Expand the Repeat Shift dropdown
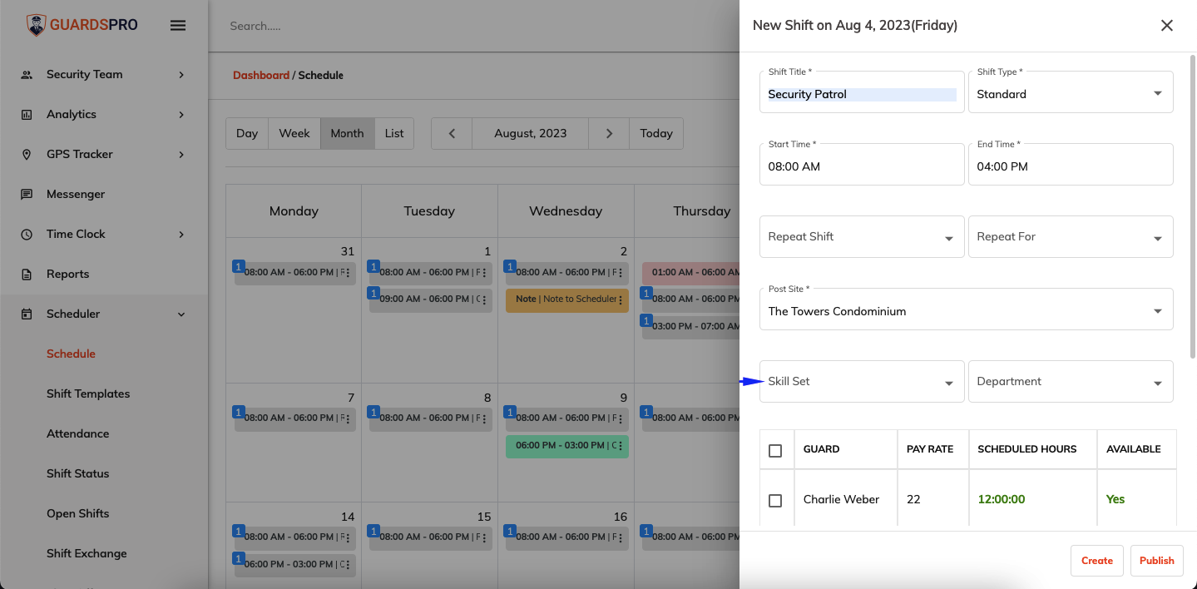The width and height of the screenshot is (1197, 589). click(862, 236)
